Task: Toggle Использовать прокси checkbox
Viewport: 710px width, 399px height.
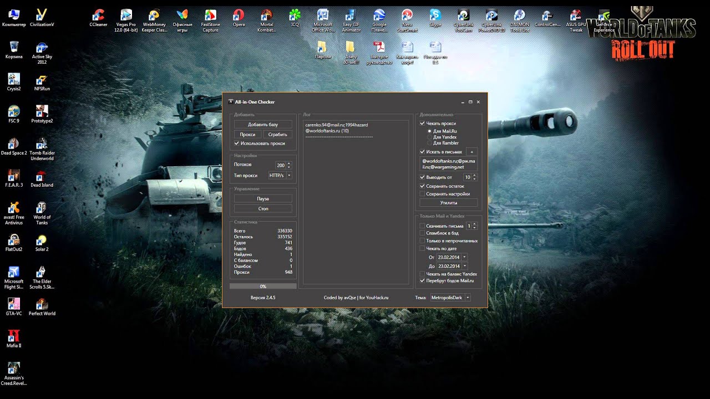Action: 237,143
